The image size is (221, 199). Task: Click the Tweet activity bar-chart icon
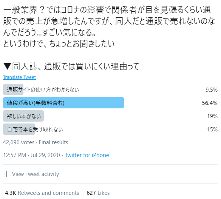(7, 174)
